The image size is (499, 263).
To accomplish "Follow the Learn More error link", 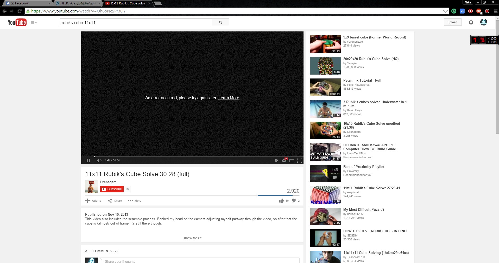I will pos(229,98).
